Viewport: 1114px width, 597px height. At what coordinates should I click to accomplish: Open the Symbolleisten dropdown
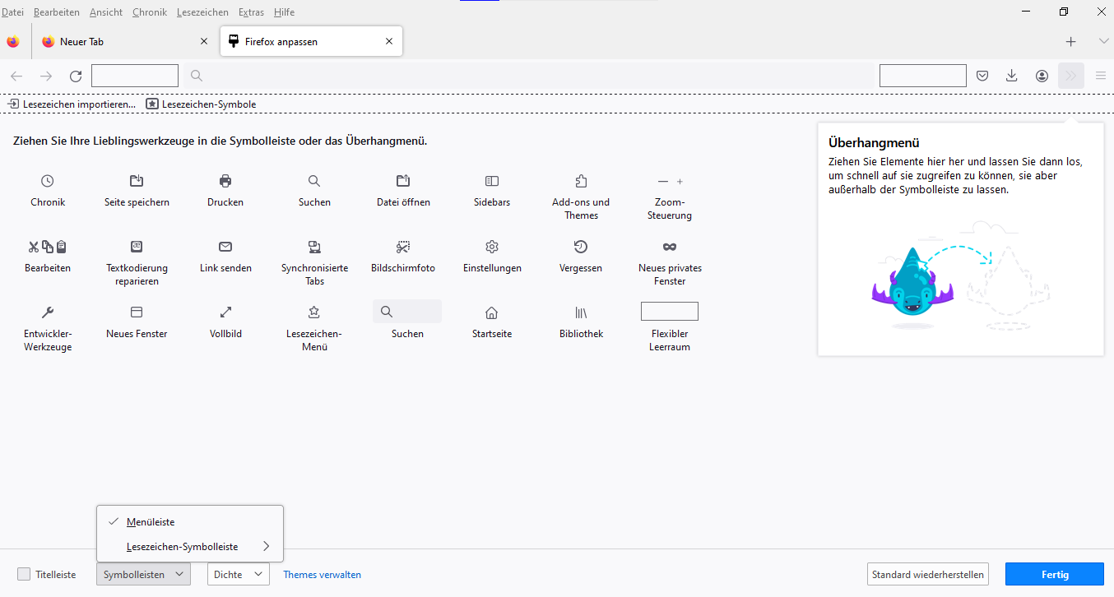point(143,574)
